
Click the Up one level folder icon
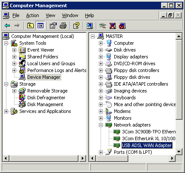click(x=30, y=26)
